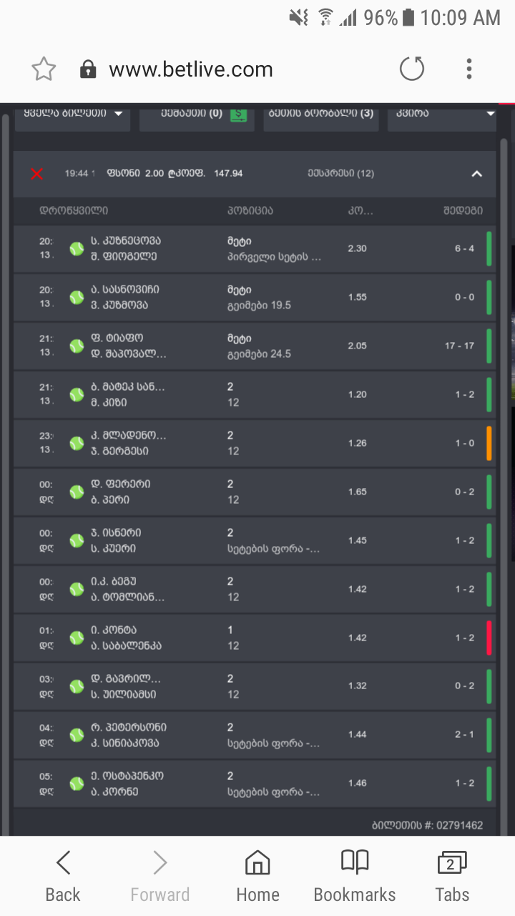Tap red status bar on Konta row
515x916 pixels.
(x=489, y=638)
